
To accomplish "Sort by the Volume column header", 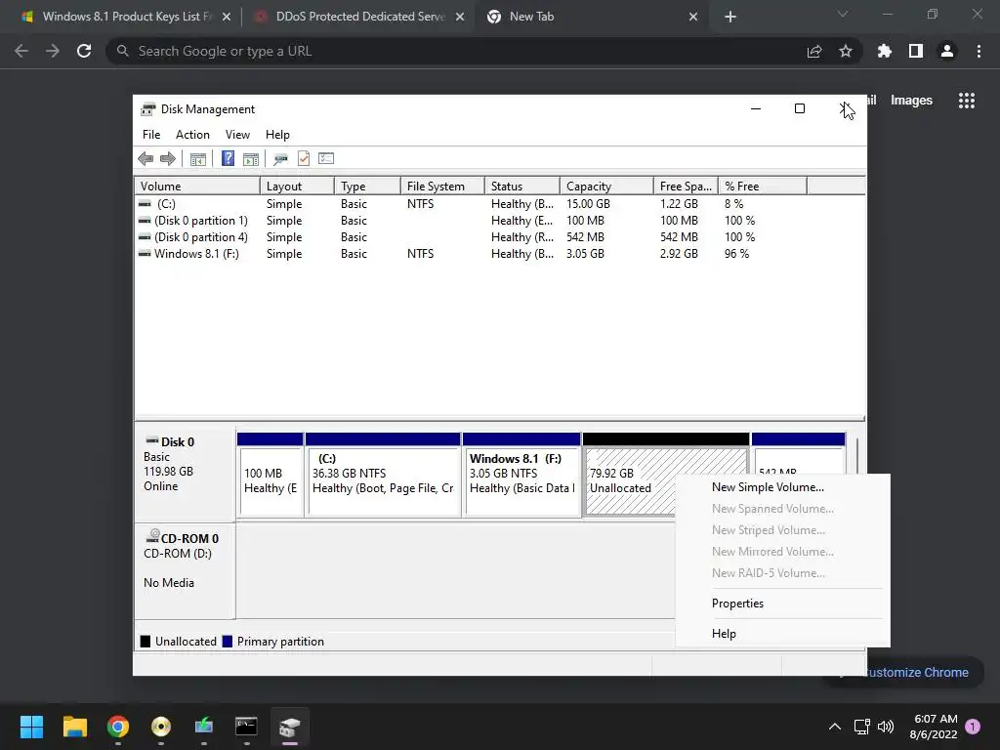I will pyautogui.click(x=197, y=187).
